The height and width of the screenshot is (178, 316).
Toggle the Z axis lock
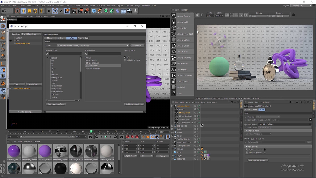pos(61,11)
